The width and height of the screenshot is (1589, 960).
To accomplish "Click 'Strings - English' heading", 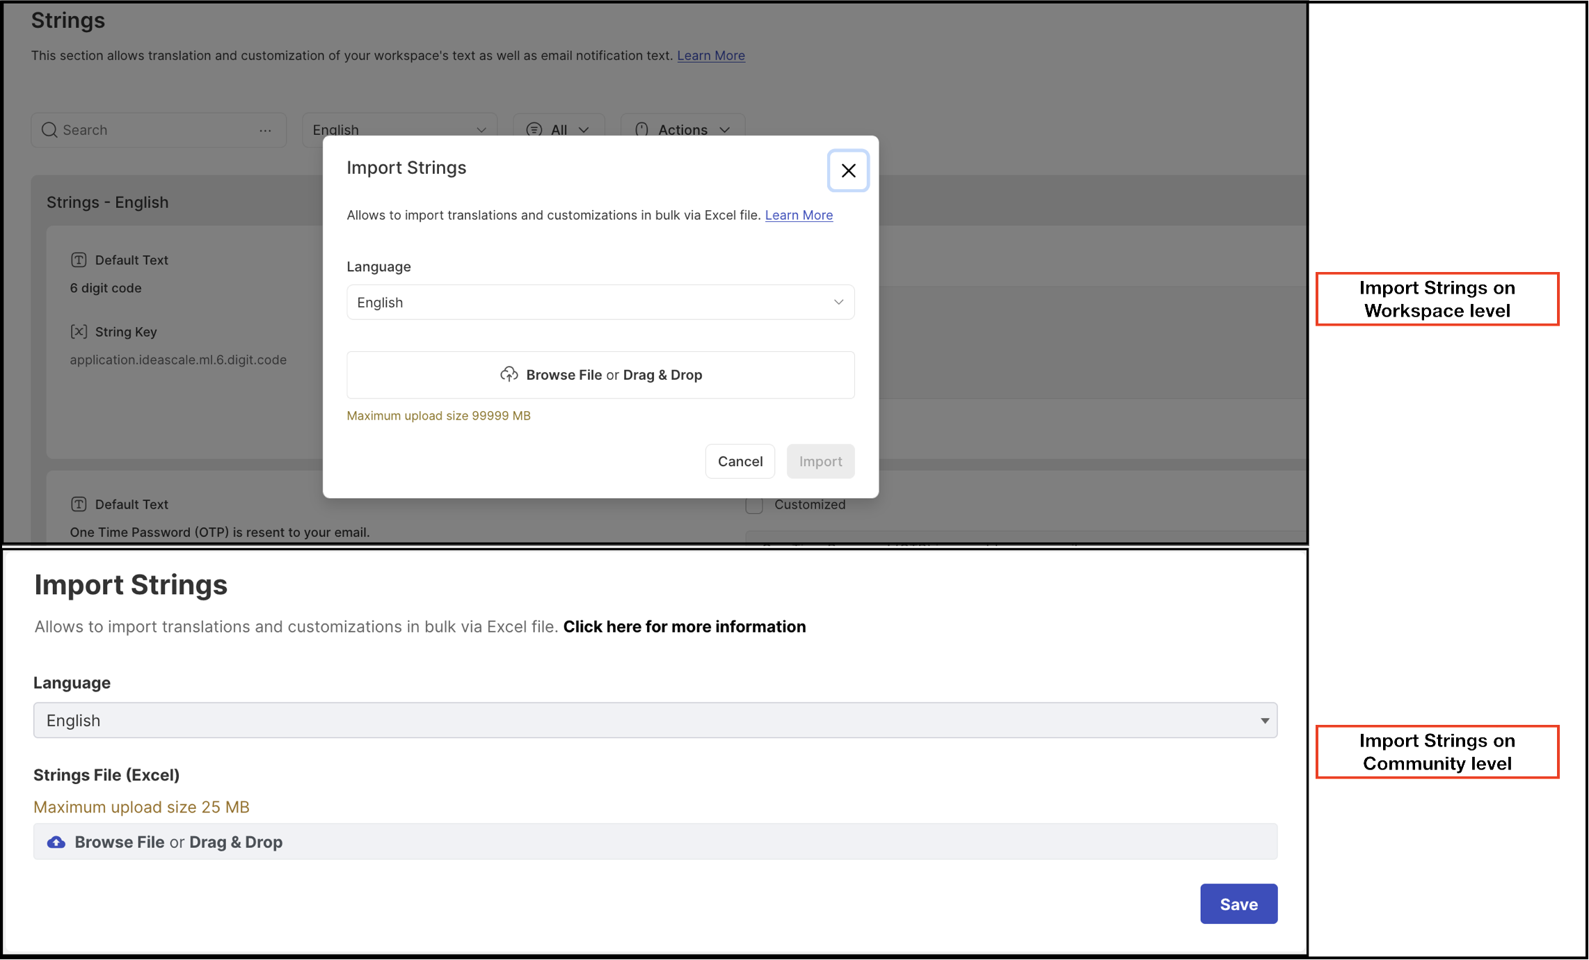I will 108,202.
